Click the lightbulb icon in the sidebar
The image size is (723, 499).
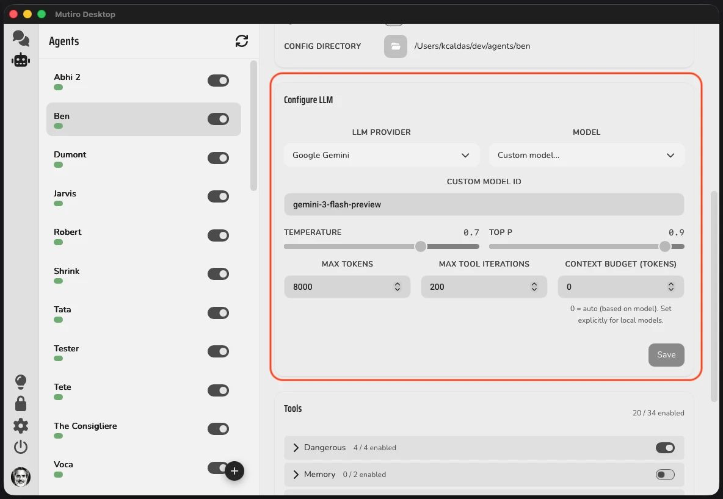[x=21, y=381]
